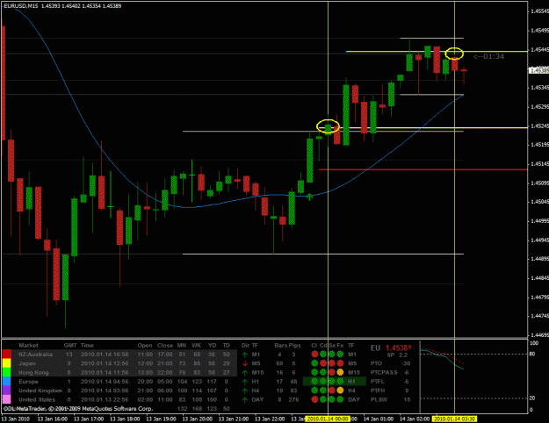Click the blue Europe session color swatch

click(x=7, y=382)
